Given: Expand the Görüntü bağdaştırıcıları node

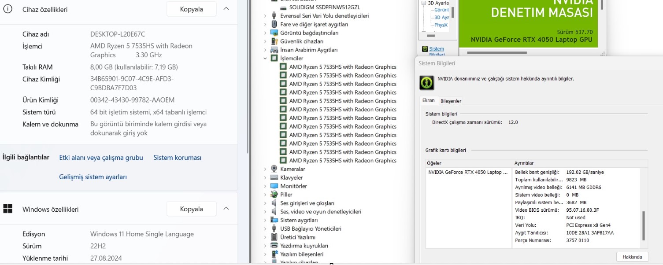Looking at the screenshot, I should click(x=265, y=33).
